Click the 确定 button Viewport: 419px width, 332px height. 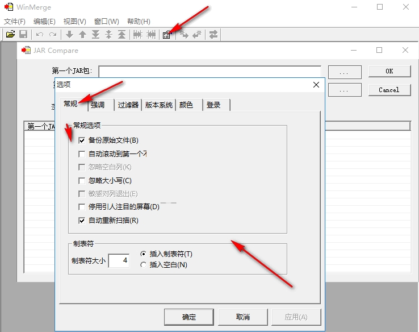pyautogui.click(x=189, y=317)
